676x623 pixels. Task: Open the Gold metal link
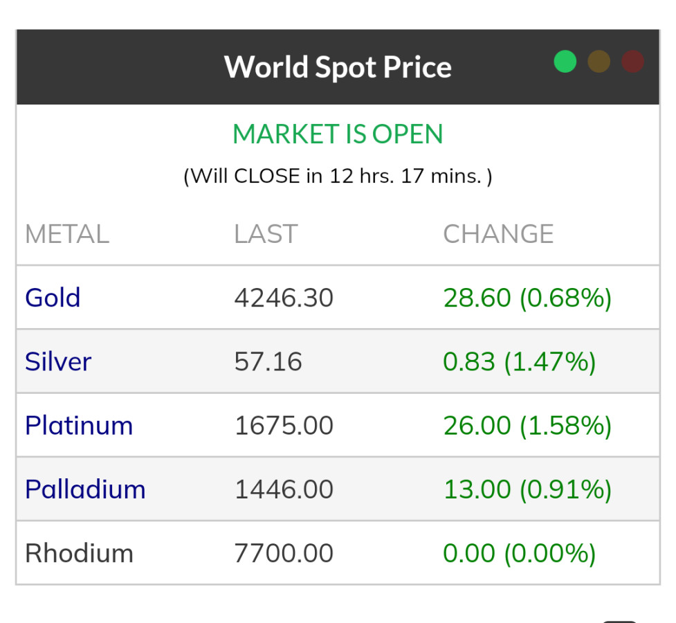(53, 298)
